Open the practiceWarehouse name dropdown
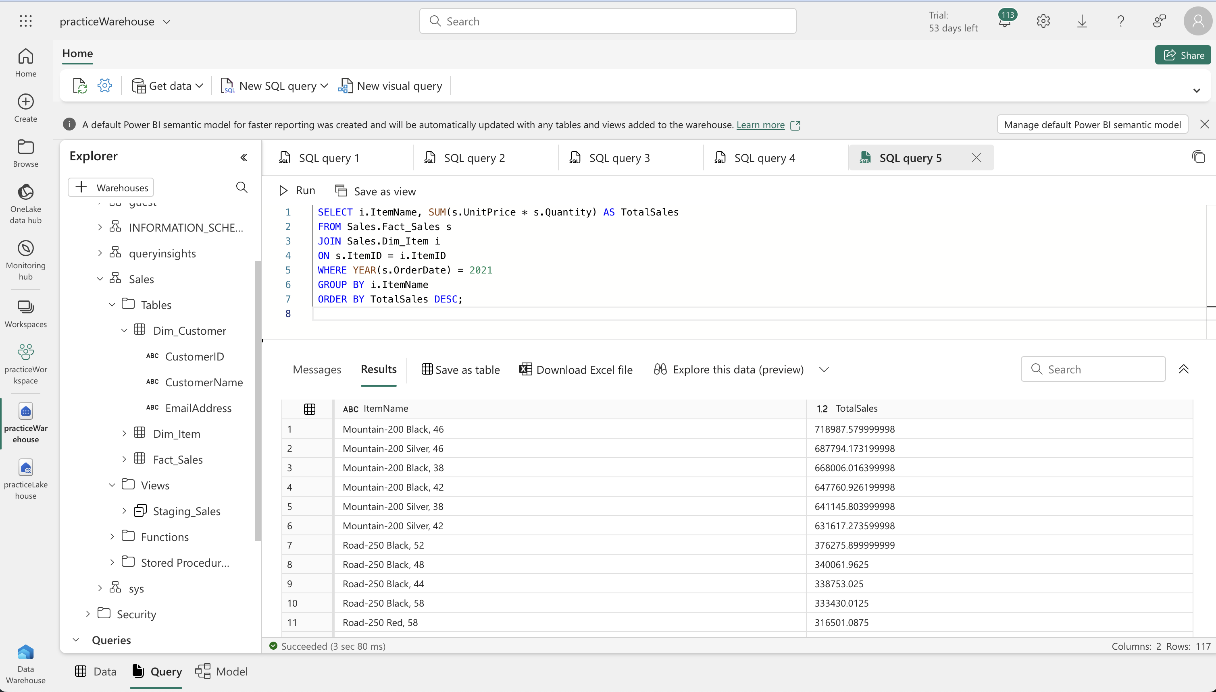The image size is (1216, 692). [167, 21]
